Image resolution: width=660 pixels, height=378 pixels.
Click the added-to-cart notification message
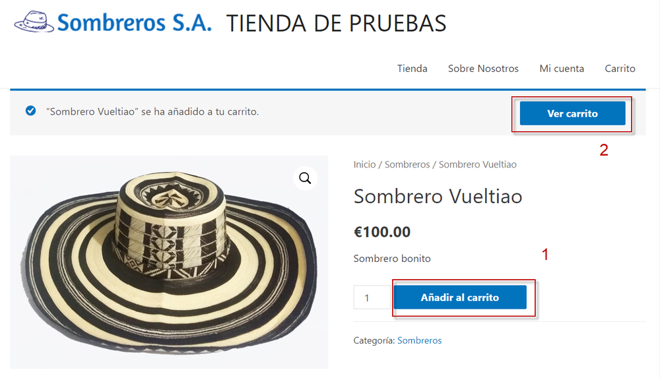click(x=152, y=111)
